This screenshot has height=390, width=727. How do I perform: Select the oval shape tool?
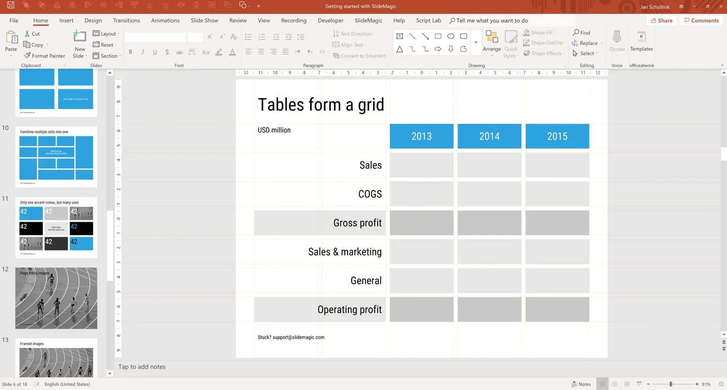pyautogui.click(x=451, y=36)
